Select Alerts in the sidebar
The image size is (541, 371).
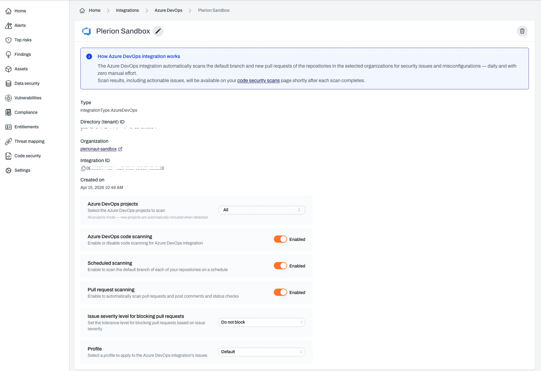20,25
